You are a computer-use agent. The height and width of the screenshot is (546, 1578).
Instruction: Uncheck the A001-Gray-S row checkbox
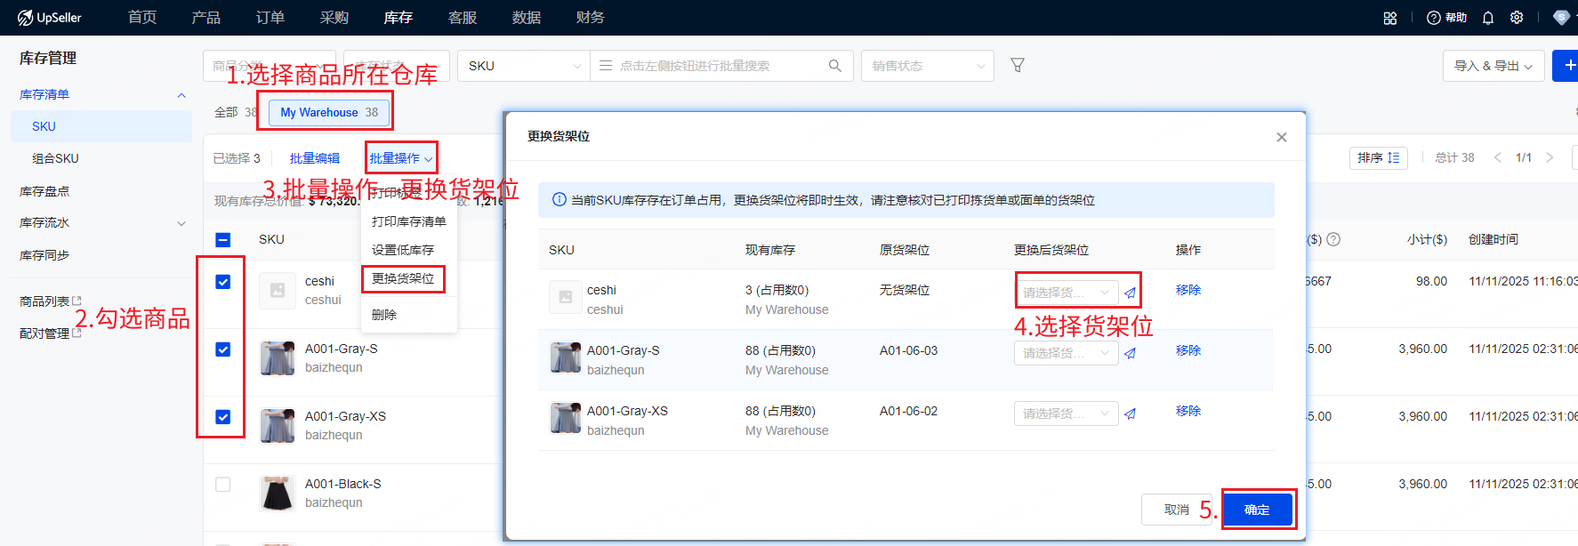coord(223,349)
